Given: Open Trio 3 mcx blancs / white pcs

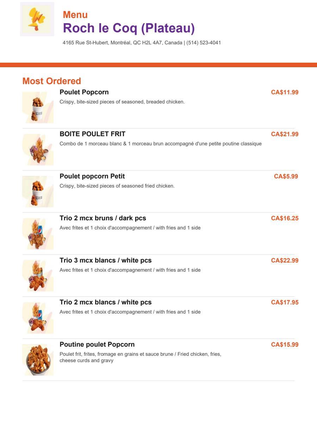Looking at the screenshot, I should [106, 260].
